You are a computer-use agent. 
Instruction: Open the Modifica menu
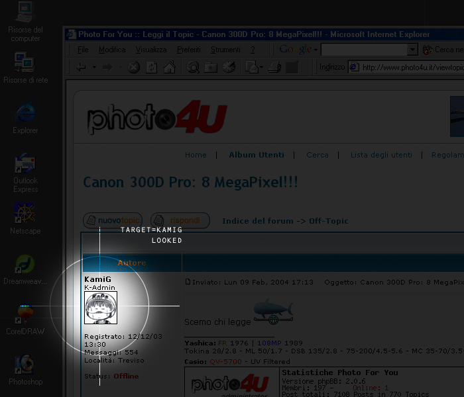[112, 50]
